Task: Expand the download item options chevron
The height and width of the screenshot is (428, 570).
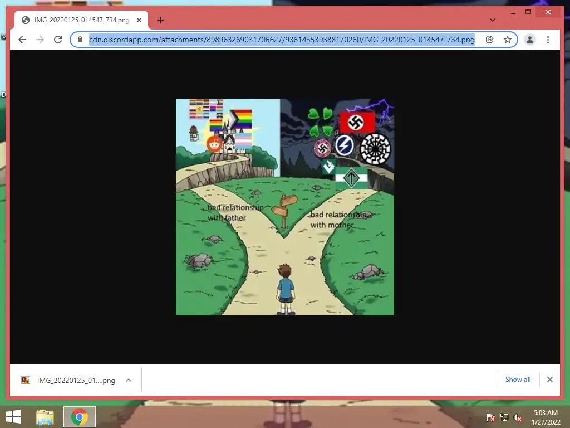Action: click(x=129, y=380)
